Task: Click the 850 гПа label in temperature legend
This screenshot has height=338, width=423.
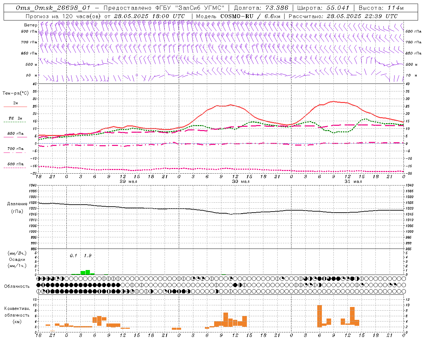Action: pyautogui.click(x=16, y=134)
